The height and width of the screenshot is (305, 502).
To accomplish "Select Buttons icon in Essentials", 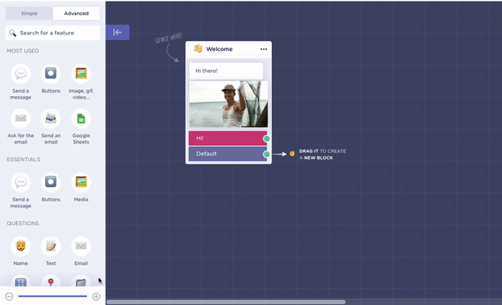I will (x=51, y=182).
